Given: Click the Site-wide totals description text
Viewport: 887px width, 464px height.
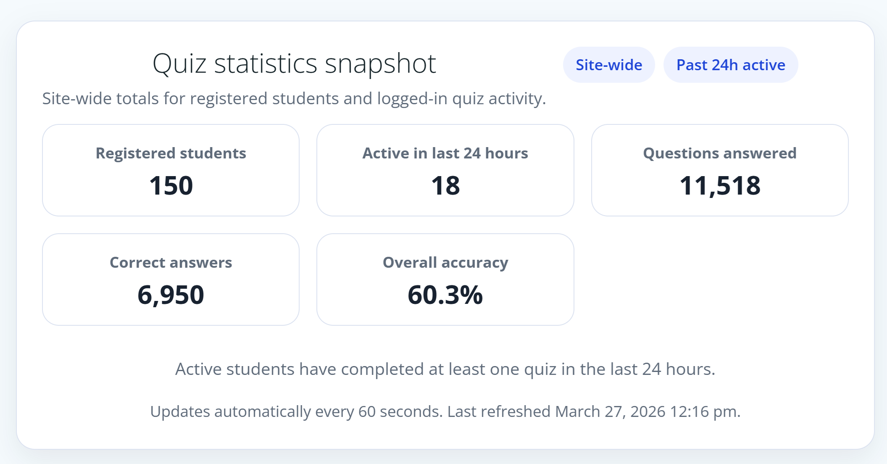Looking at the screenshot, I should pyautogui.click(x=294, y=99).
